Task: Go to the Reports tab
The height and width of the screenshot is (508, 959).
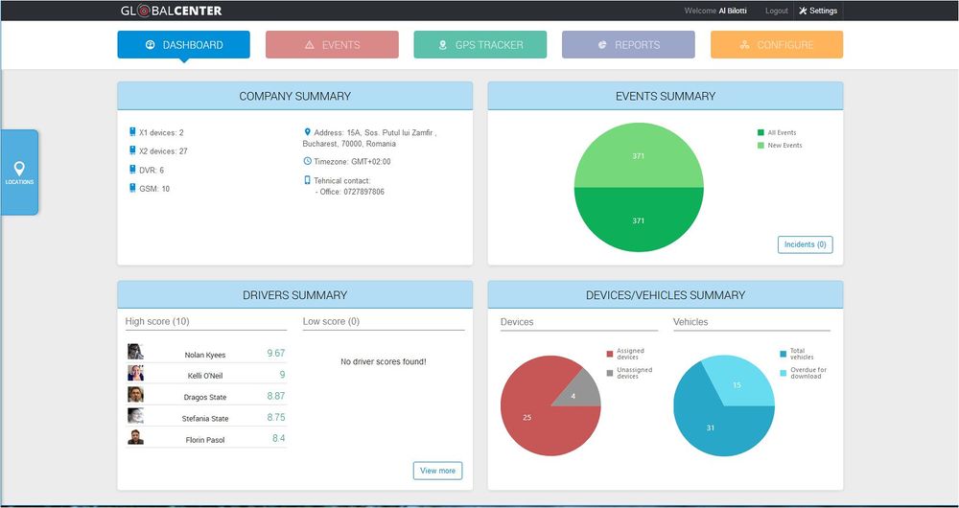Action: [628, 45]
